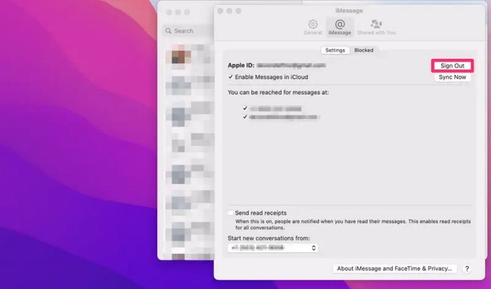Click the Search field in Messages window

pyautogui.click(x=188, y=31)
